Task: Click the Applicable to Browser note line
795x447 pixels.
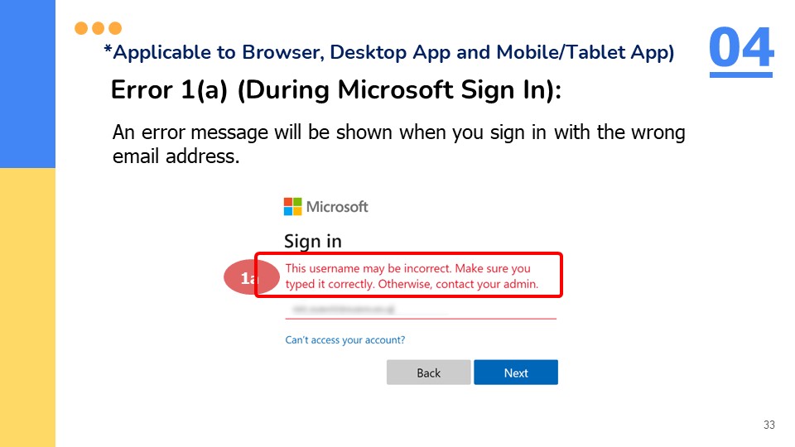Action: [x=389, y=52]
